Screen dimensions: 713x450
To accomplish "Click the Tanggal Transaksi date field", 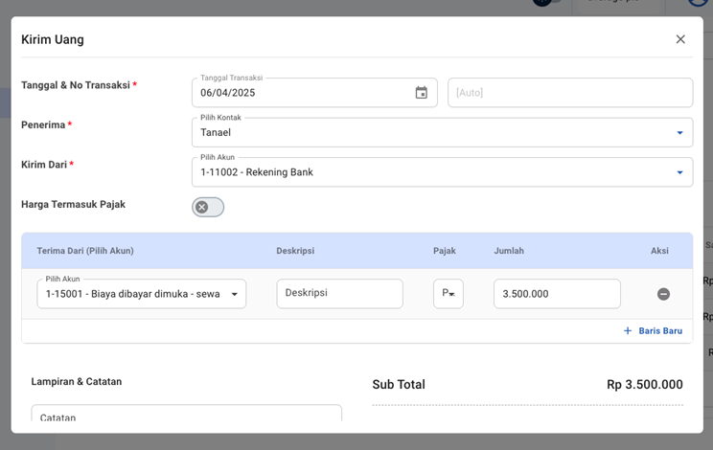I will pos(302,93).
